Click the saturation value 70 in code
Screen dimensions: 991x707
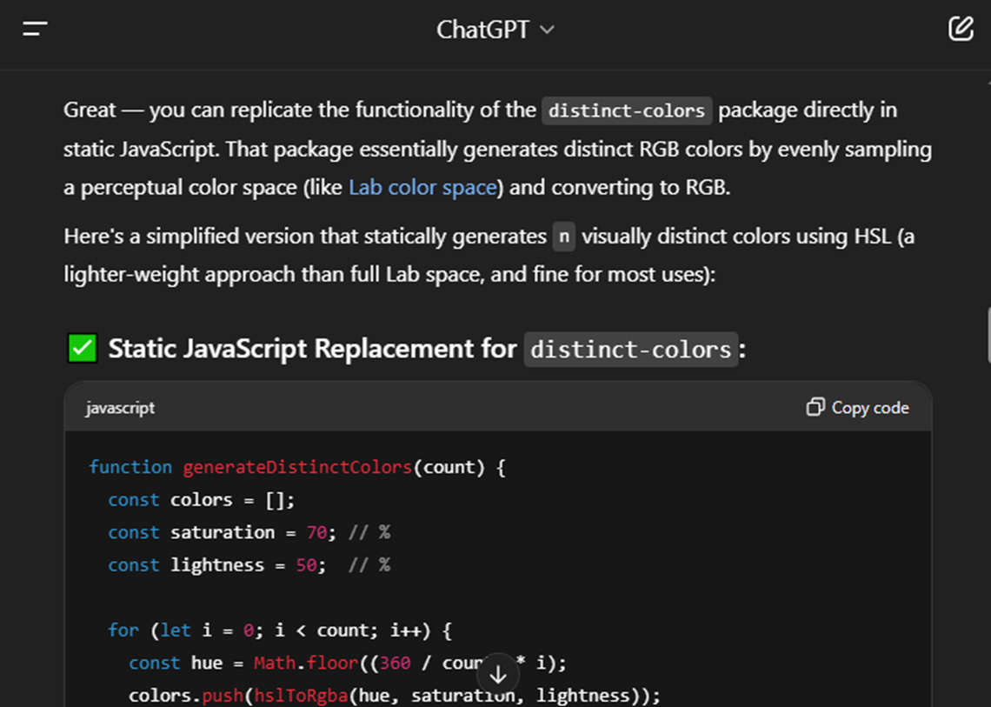click(316, 532)
